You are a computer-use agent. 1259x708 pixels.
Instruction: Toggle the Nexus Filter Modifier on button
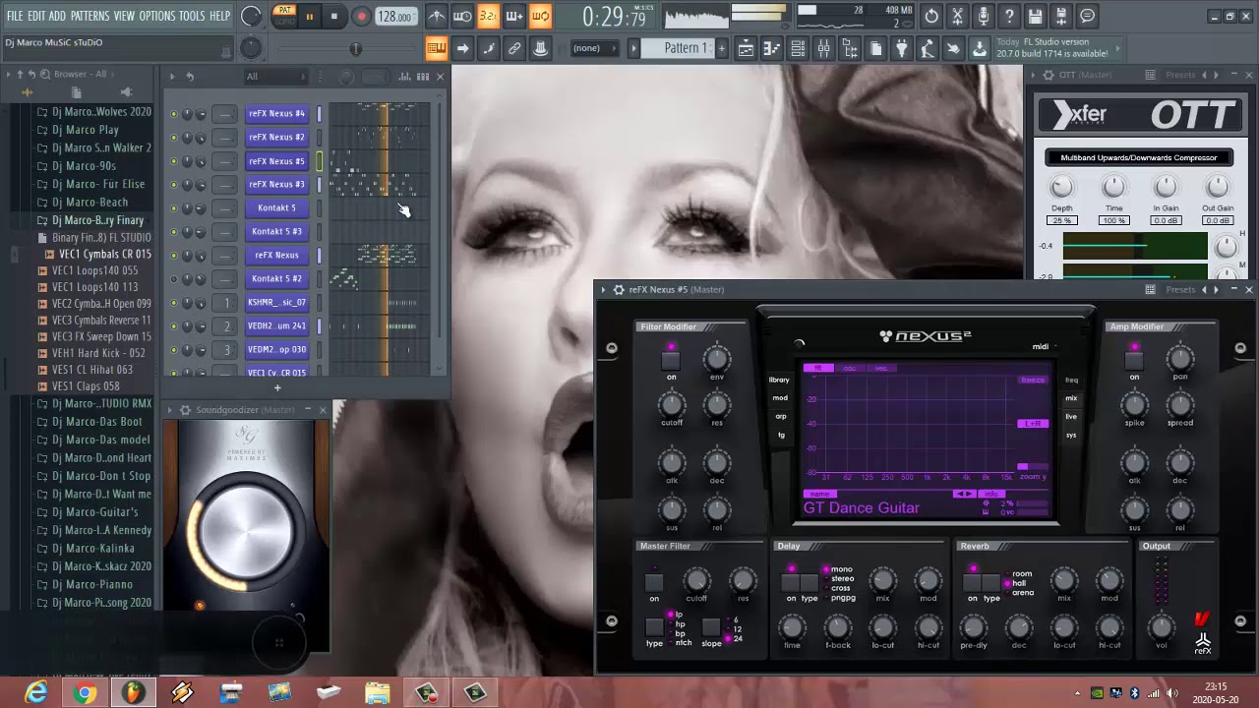[671, 361]
